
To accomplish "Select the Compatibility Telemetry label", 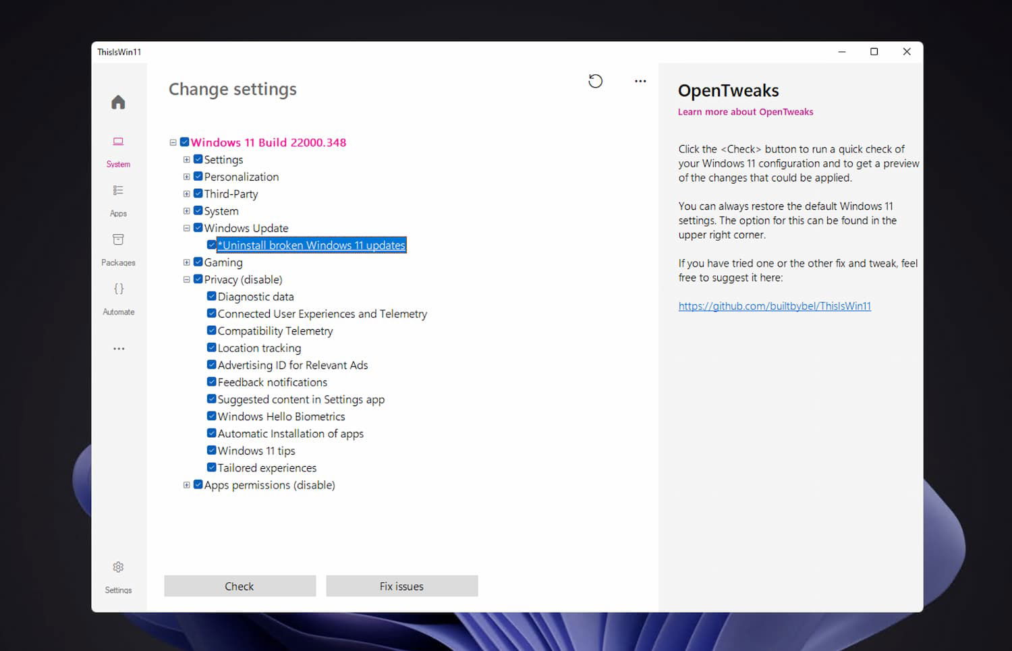I will click(x=275, y=331).
